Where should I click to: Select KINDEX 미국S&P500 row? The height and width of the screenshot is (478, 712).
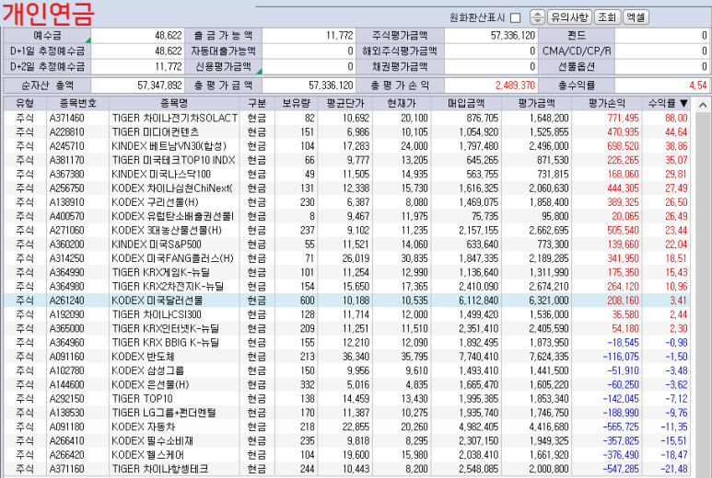pos(347,245)
